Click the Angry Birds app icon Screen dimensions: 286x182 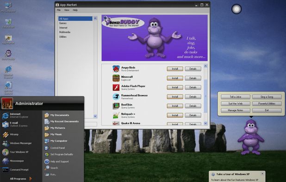pyautogui.click(x=116, y=69)
